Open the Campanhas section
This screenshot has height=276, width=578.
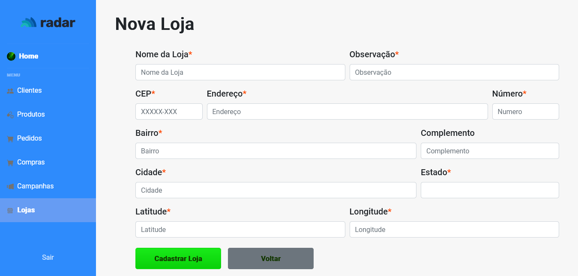(x=35, y=186)
